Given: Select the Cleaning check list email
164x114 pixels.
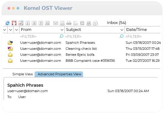Looking at the screenshot, I should (x=81, y=49).
